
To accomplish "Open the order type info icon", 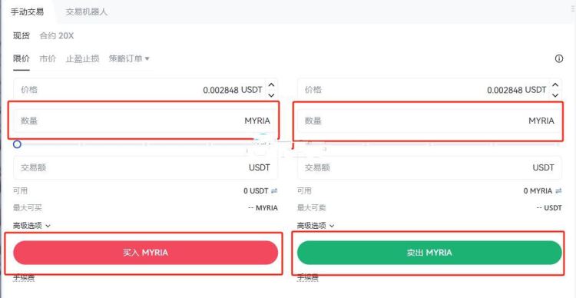I will point(559,59).
